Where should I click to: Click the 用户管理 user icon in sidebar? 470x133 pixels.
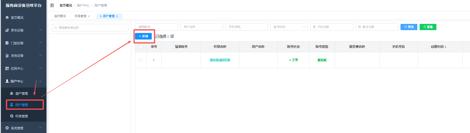point(12,105)
